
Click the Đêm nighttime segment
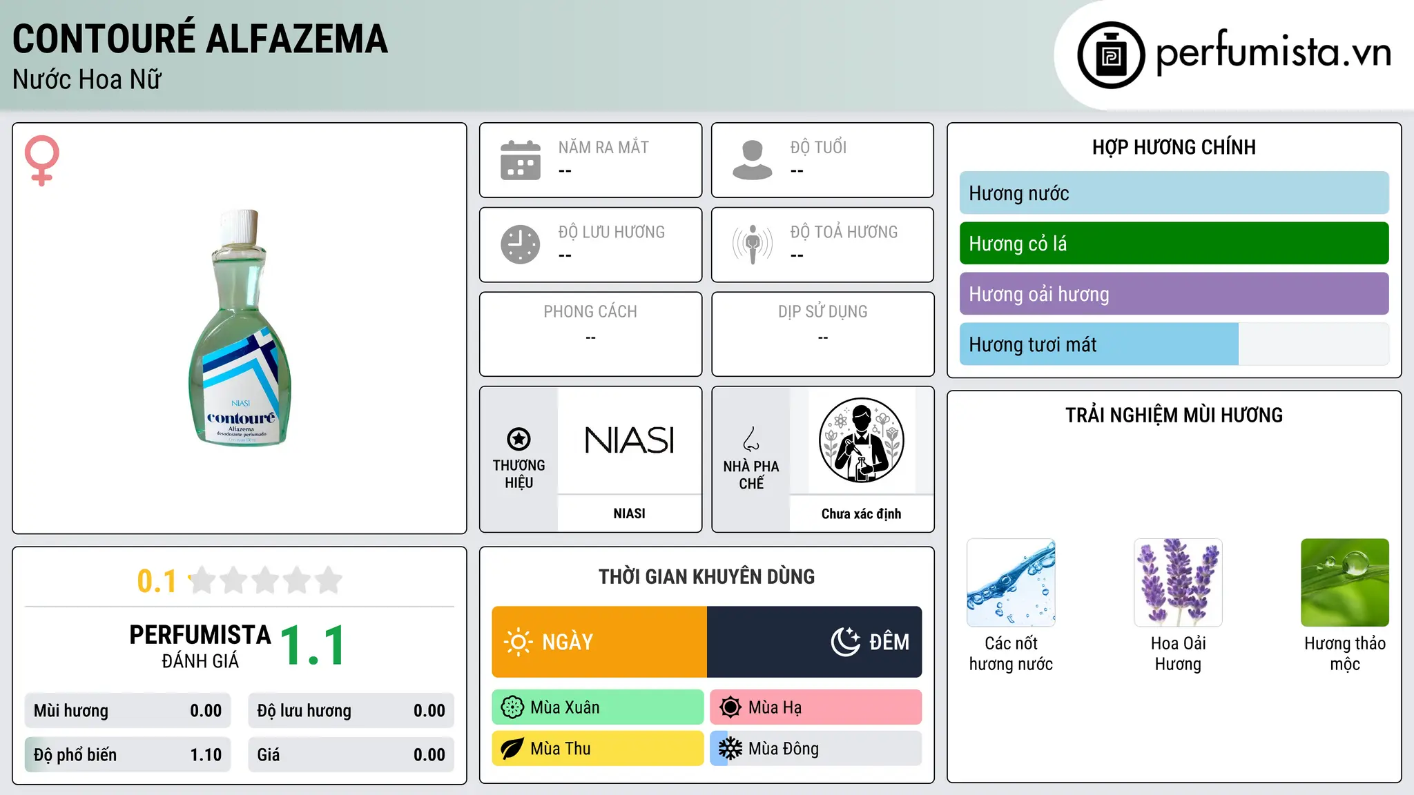coord(815,642)
